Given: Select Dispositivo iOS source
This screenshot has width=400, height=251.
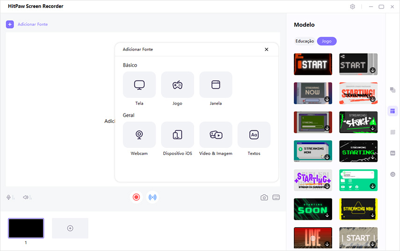Looking at the screenshot, I should click(177, 135).
